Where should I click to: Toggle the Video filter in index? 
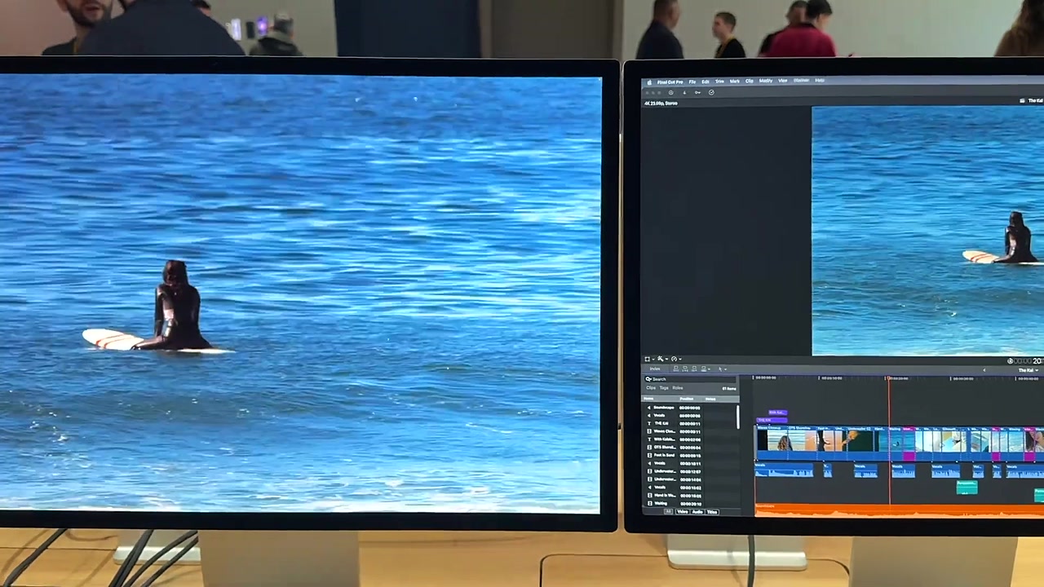coord(682,512)
